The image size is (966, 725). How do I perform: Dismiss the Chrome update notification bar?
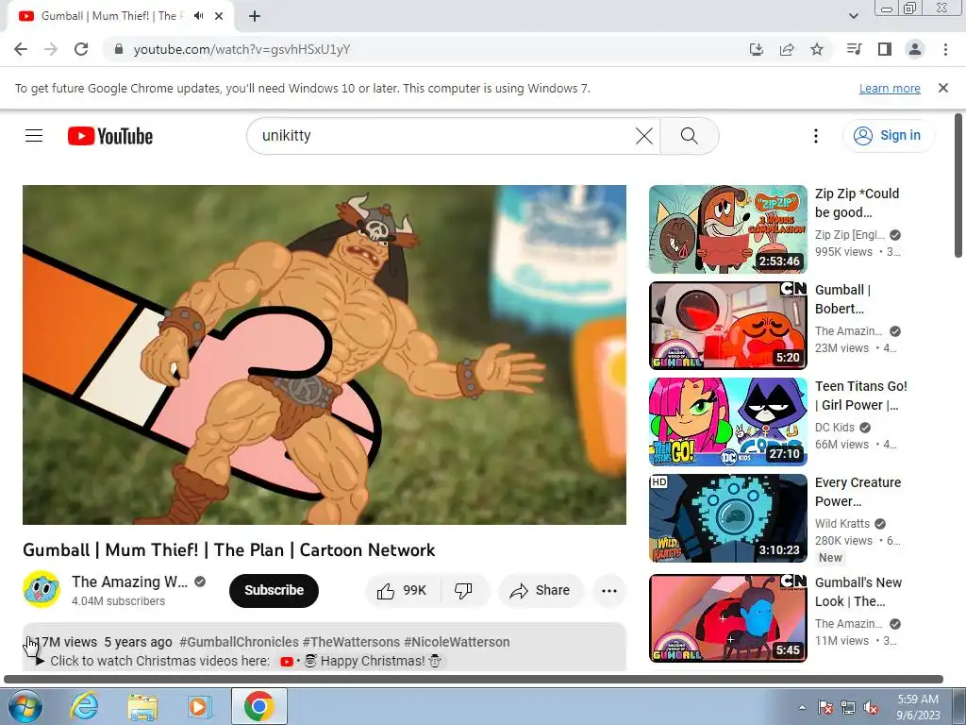point(943,88)
